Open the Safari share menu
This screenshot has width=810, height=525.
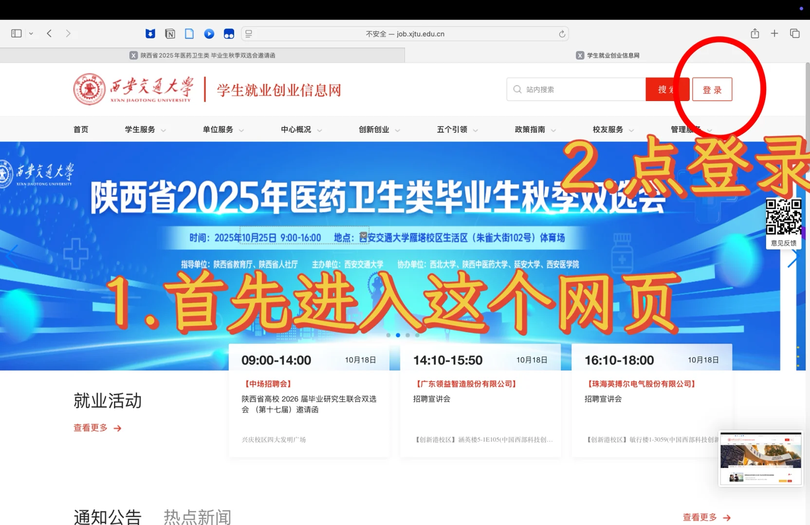pos(755,33)
